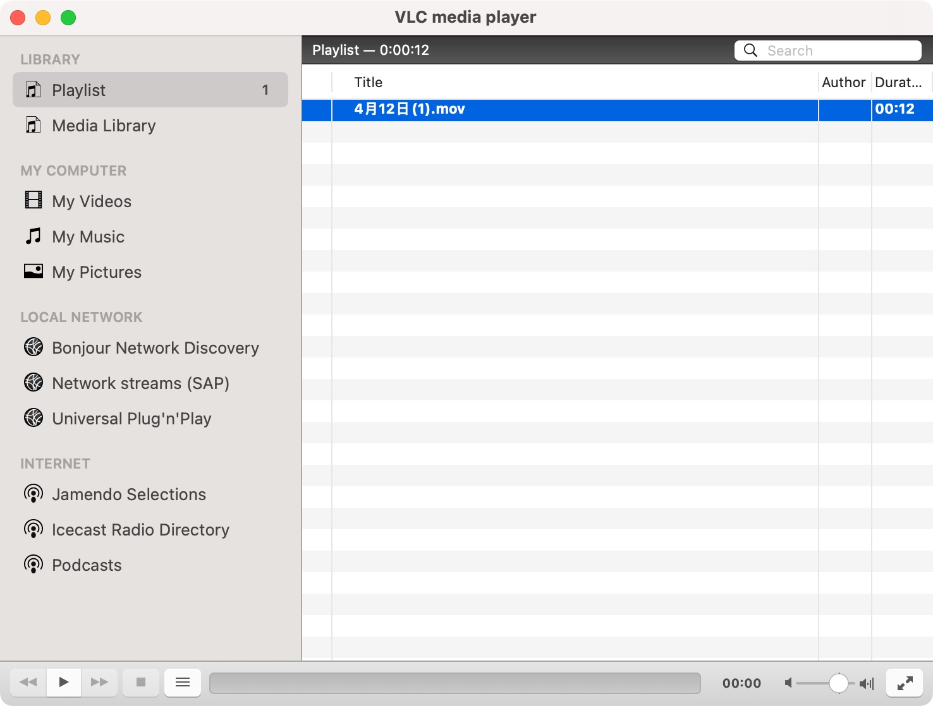Set max volume via the loud speaker icon

click(x=867, y=683)
